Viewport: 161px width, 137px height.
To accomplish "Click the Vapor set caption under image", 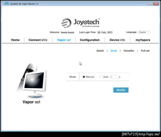I will pyautogui.click(x=31, y=102).
